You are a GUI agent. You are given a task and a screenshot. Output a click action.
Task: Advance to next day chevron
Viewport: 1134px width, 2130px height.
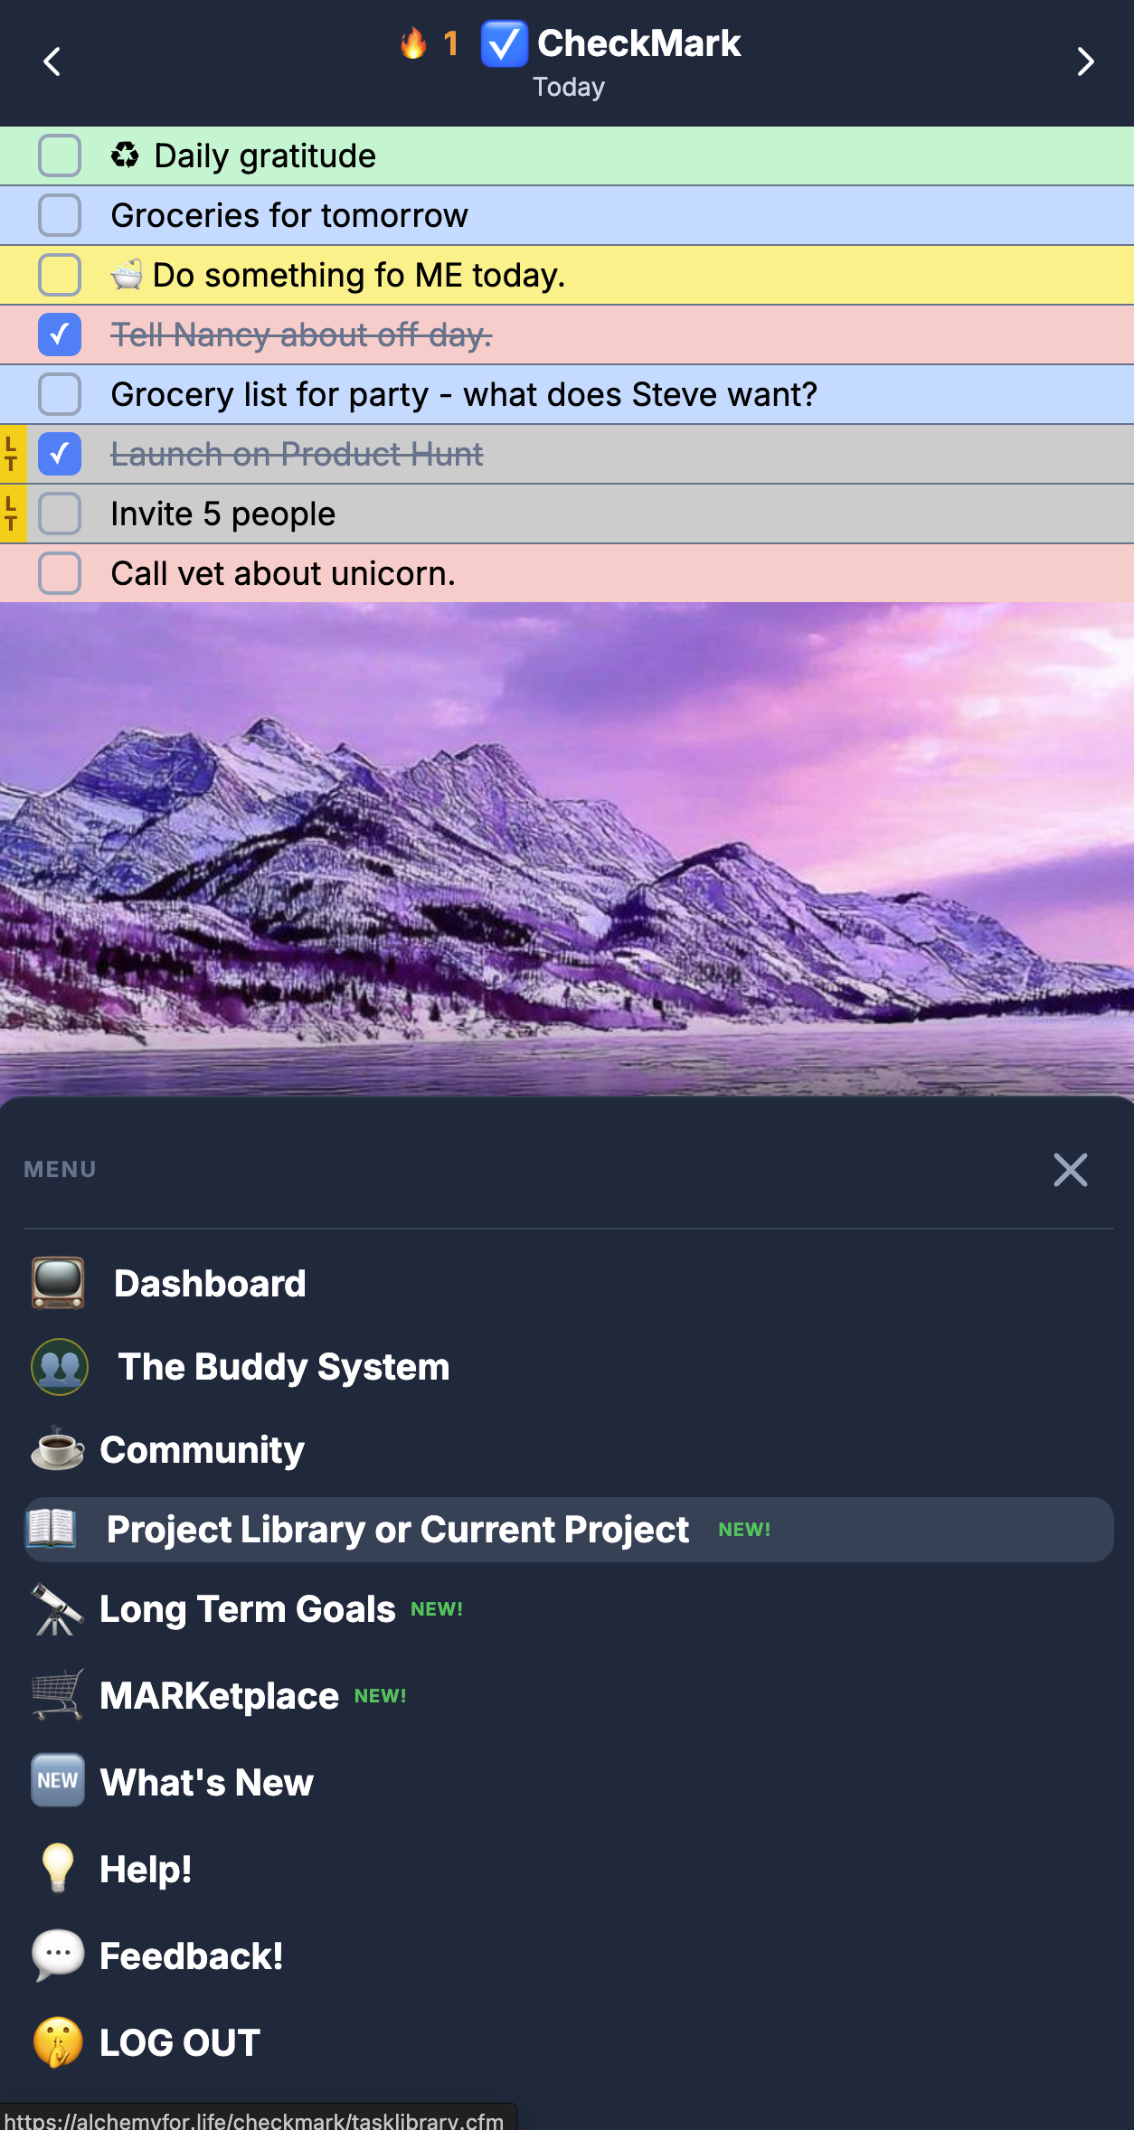point(1085,61)
